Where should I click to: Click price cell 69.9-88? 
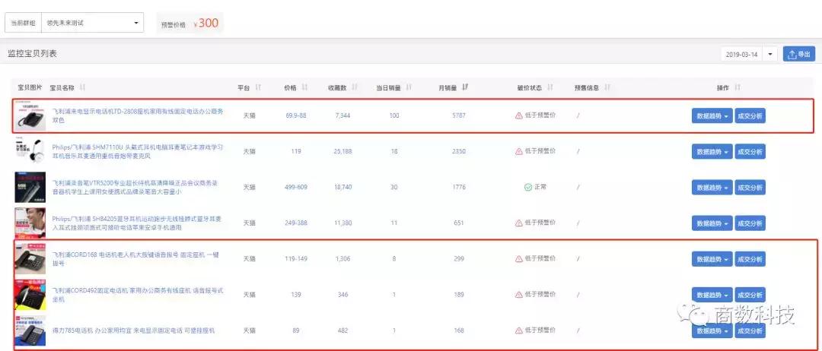click(x=295, y=115)
